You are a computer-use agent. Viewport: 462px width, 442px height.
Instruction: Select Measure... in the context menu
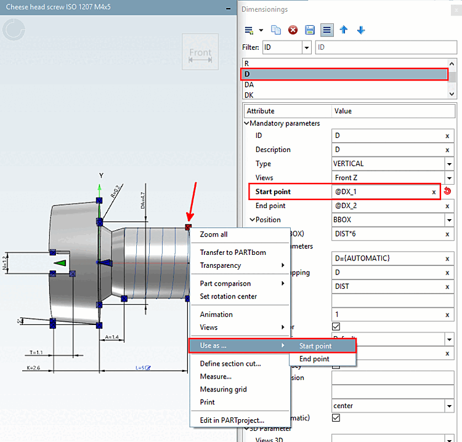(x=216, y=376)
